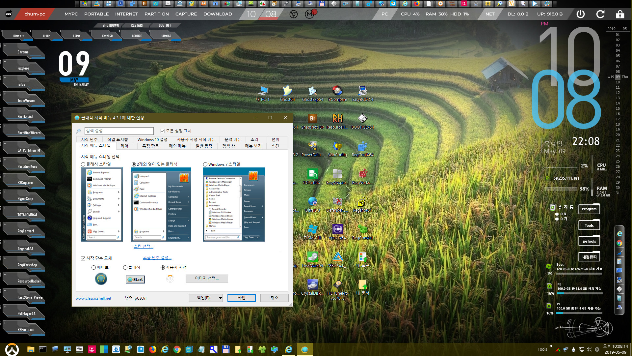The width and height of the screenshot is (632, 356).
Task: Open WinContig desktop icon
Action: pos(337,149)
